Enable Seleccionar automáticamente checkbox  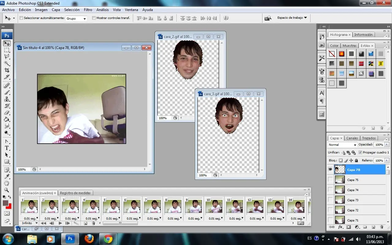point(21,18)
